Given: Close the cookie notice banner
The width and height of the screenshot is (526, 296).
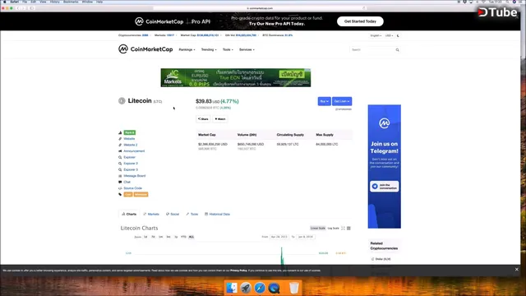Looking at the screenshot, I should (x=517, y=270).
